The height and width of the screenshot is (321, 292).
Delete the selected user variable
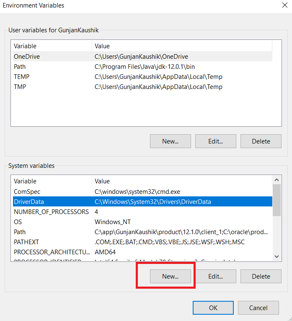click(x=261, y=141)
